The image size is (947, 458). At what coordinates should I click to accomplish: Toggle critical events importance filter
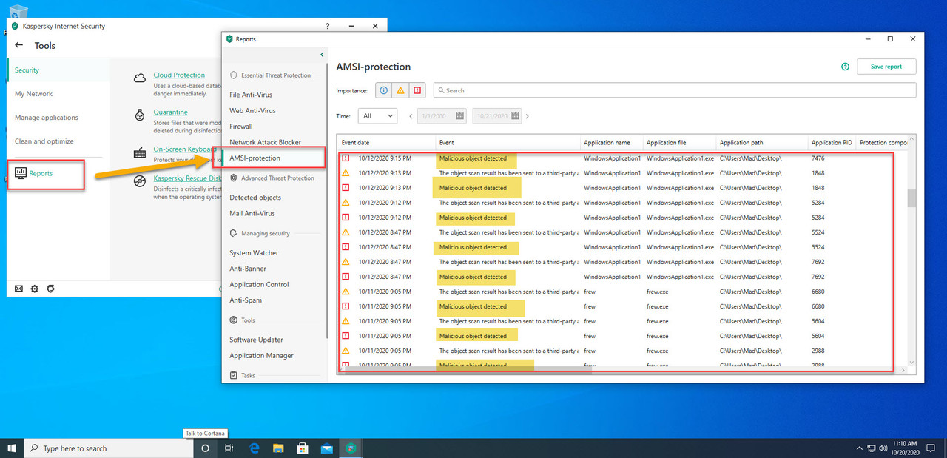click(x=418, y=90)
